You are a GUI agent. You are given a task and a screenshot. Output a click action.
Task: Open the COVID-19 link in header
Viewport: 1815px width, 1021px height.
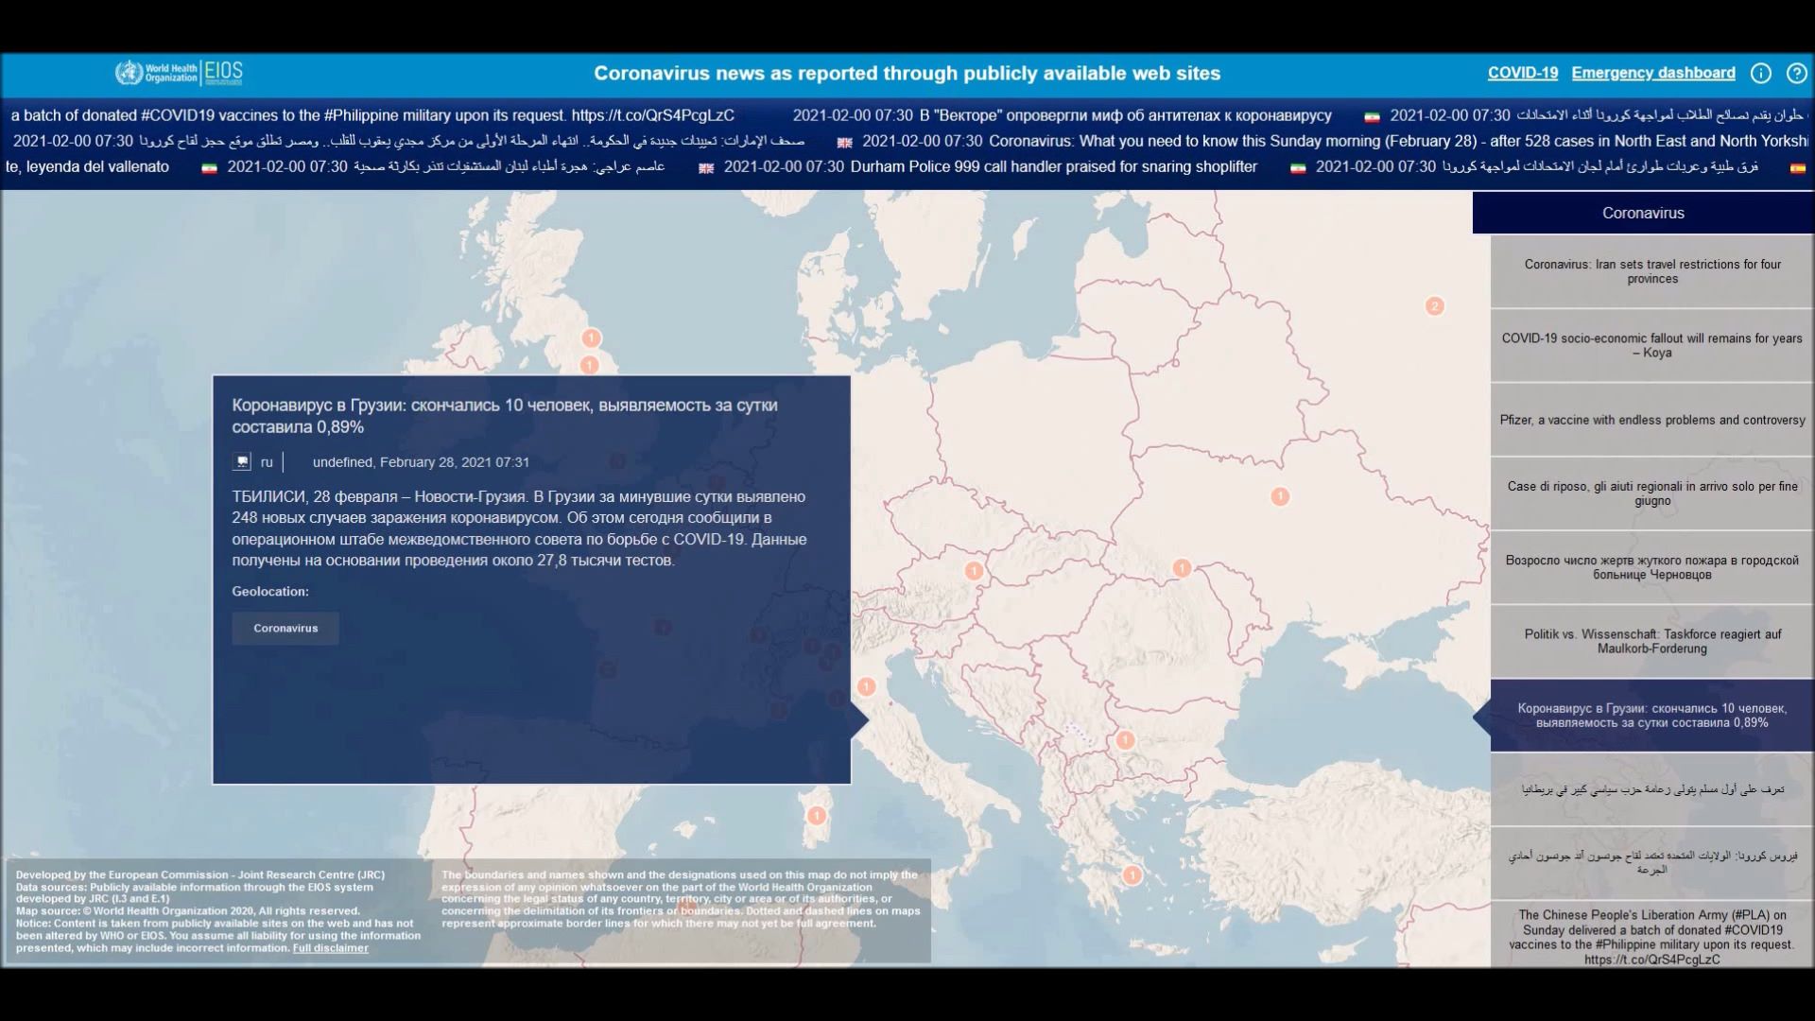pyautogui.click(x=1523, y=73)
